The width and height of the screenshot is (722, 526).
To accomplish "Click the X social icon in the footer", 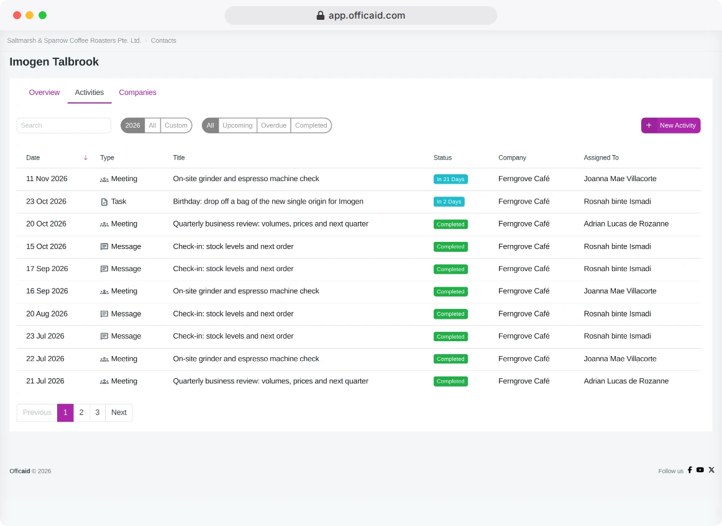I will coord(711,470).
